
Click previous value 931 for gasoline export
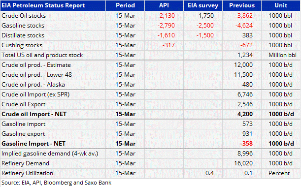click(247, 134)
